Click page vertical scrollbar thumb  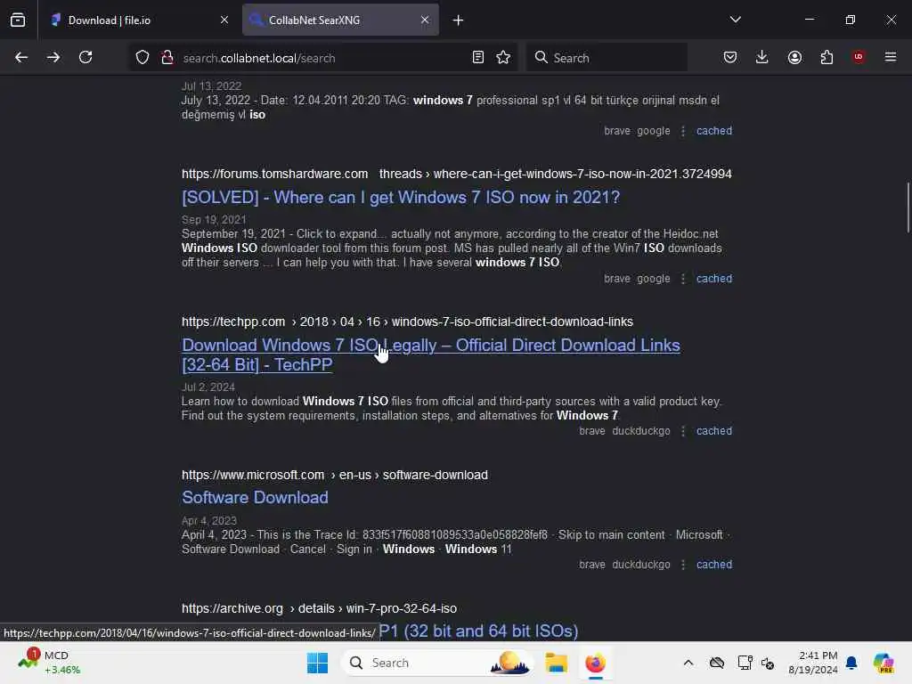click(x=908, y=208)
